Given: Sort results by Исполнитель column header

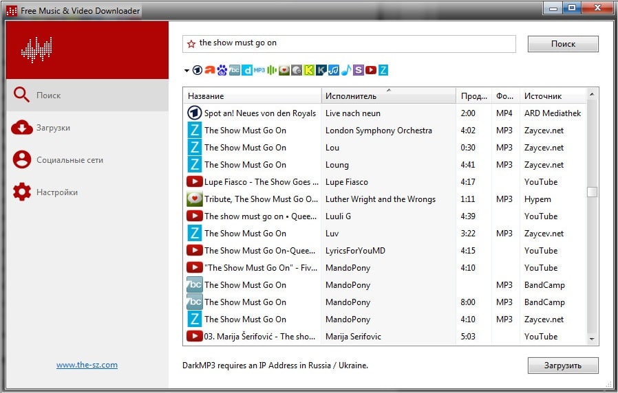Looking at the screenshot, I should tap(389, 96).
